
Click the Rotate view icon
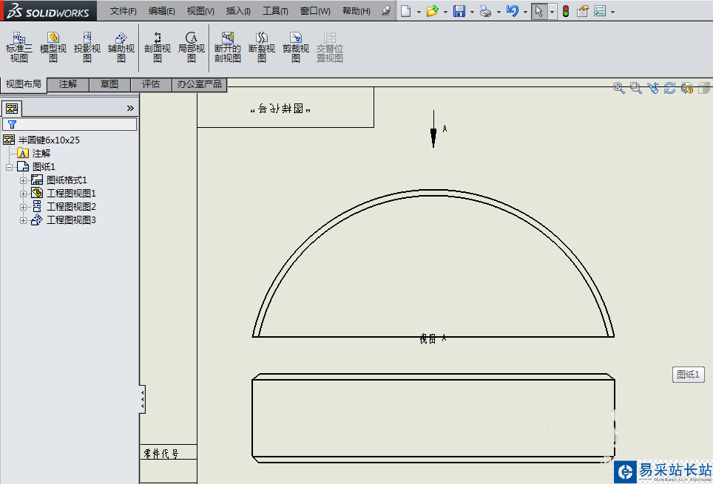pos(669,88)
